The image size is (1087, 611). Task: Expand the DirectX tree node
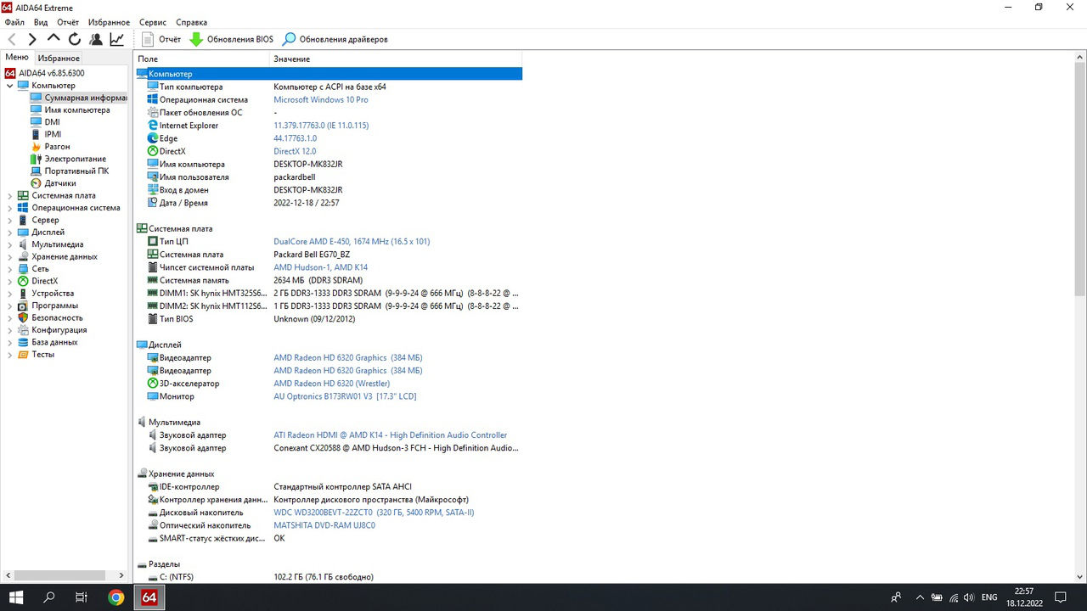tap(10, 281)
